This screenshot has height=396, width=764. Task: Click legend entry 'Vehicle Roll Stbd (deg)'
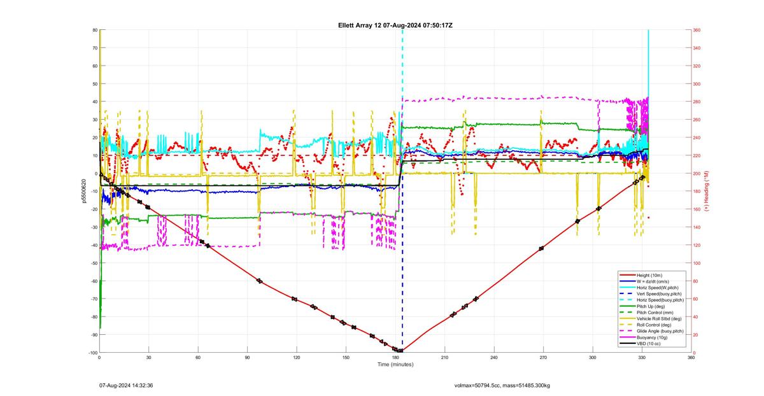pyautogui.click(x=660, y=319)
